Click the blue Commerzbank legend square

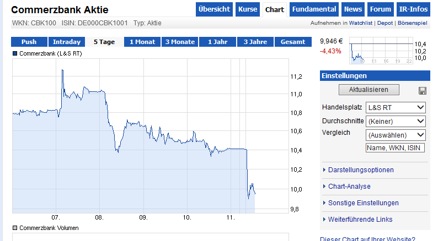point(15,53)
